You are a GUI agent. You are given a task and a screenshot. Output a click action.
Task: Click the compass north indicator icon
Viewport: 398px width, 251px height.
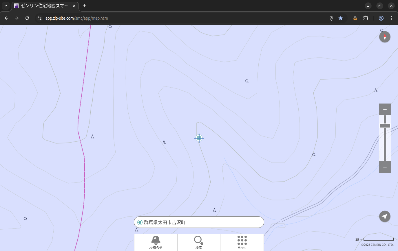[x=385, y=37]
